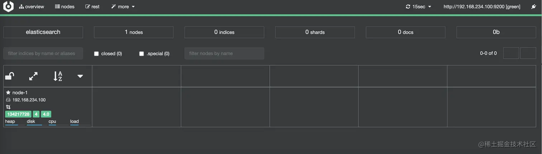Click the 0 docs stat box
Viewport: 542px width, 154px height.
405,32
